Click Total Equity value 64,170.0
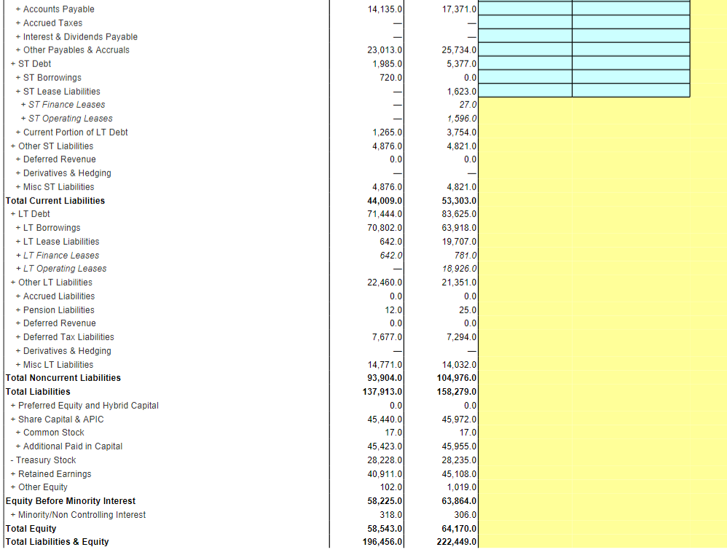Viewport: 727px width, 555px height. tap(459, 529)
